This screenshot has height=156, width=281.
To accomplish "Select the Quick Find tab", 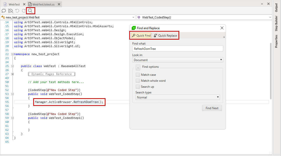I will [141, 35].
